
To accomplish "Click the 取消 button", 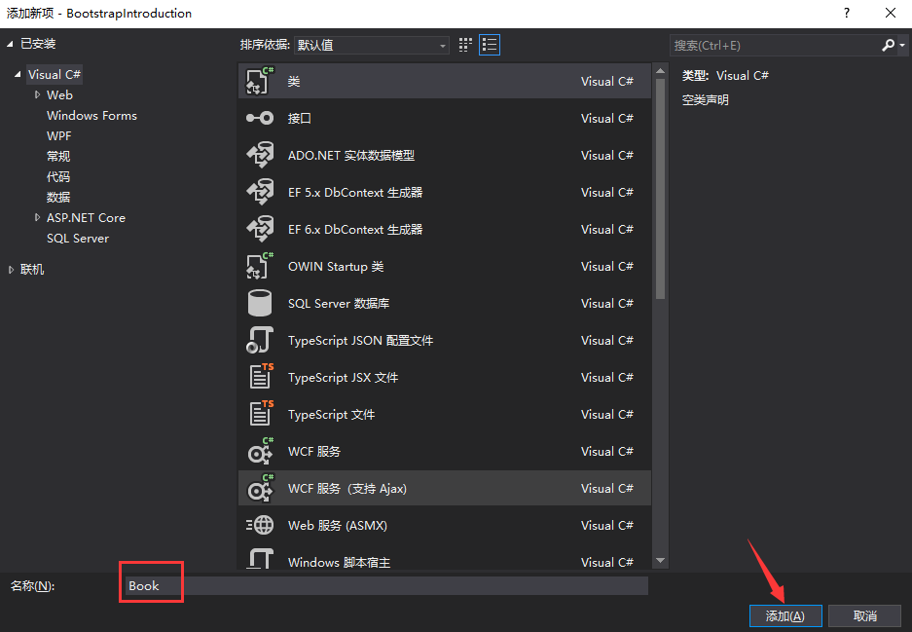I will pos(865,615).
